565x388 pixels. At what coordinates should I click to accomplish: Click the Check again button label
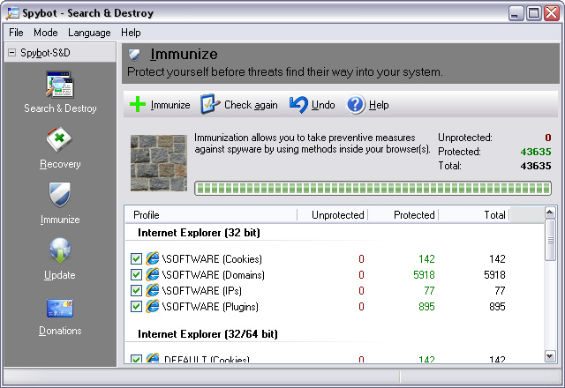click(x=251, y=105)
